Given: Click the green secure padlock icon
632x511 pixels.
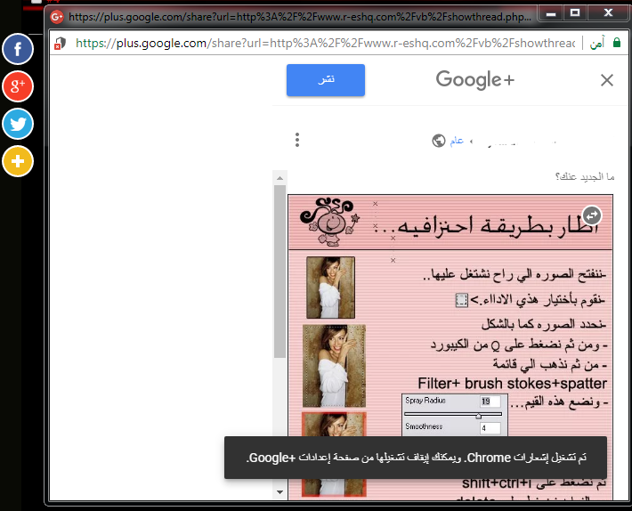Looking at the screenshot, I should tap(616, 43).
